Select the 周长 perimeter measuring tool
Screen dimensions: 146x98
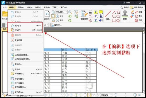[x=139, y=16]
